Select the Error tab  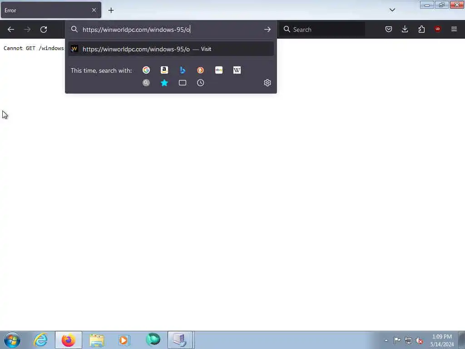pos(51,10)
